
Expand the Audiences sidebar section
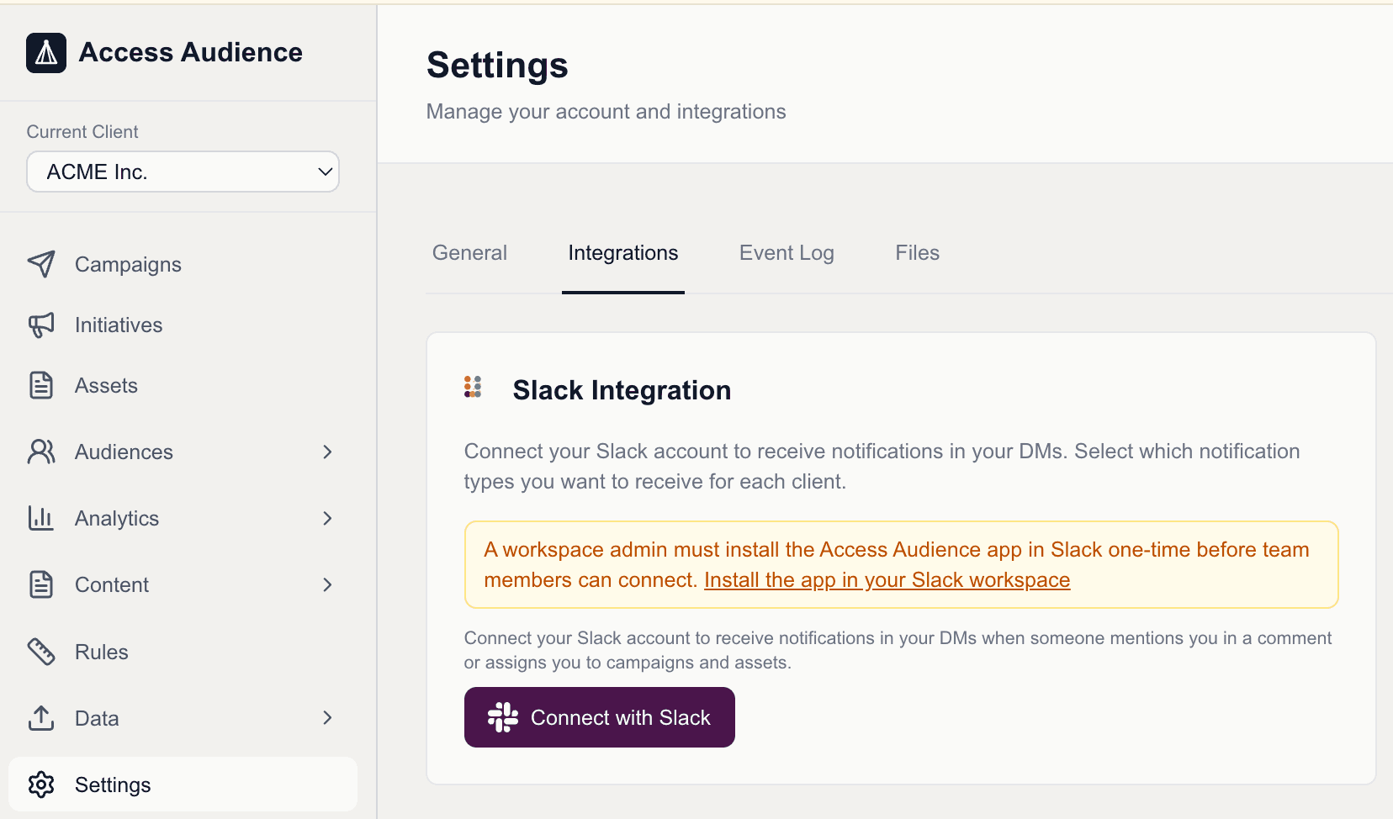[327, 452]
